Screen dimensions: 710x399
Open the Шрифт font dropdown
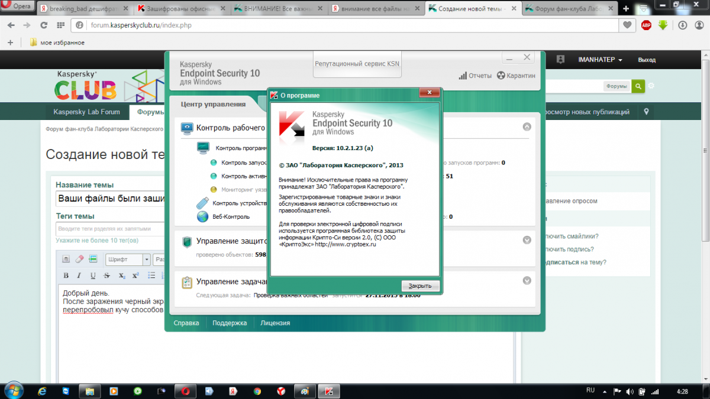[128, 259]
